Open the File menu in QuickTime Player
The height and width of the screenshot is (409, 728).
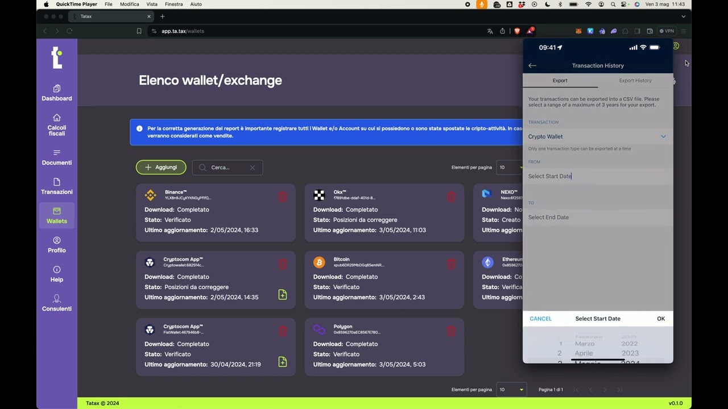[108, 4]
